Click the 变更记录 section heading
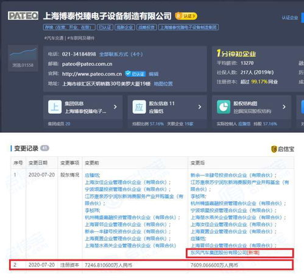The image size is (304, 280). [26, 149]
